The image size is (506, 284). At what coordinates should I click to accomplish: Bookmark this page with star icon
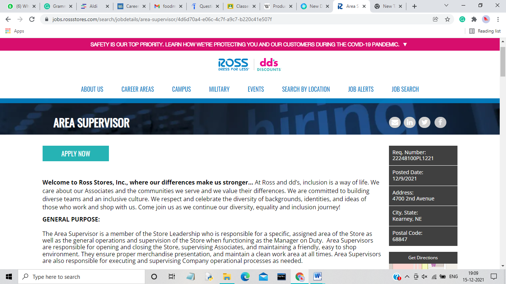[x=447, y=19]
